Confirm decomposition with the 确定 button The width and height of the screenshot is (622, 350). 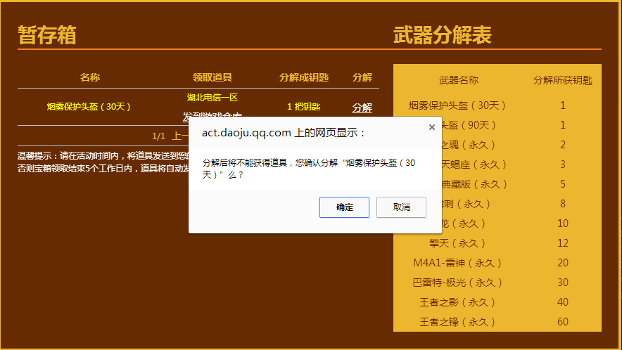(x=344, y=207)
